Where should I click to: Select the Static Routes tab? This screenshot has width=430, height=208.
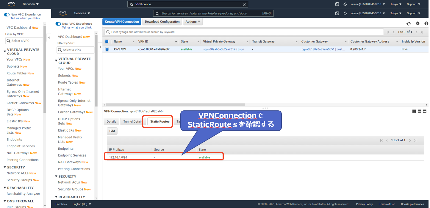(160, 121)
